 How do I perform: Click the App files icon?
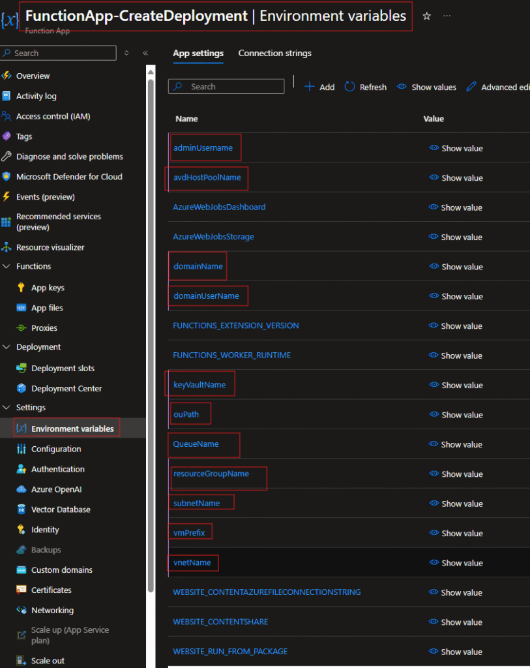[22, 308]
